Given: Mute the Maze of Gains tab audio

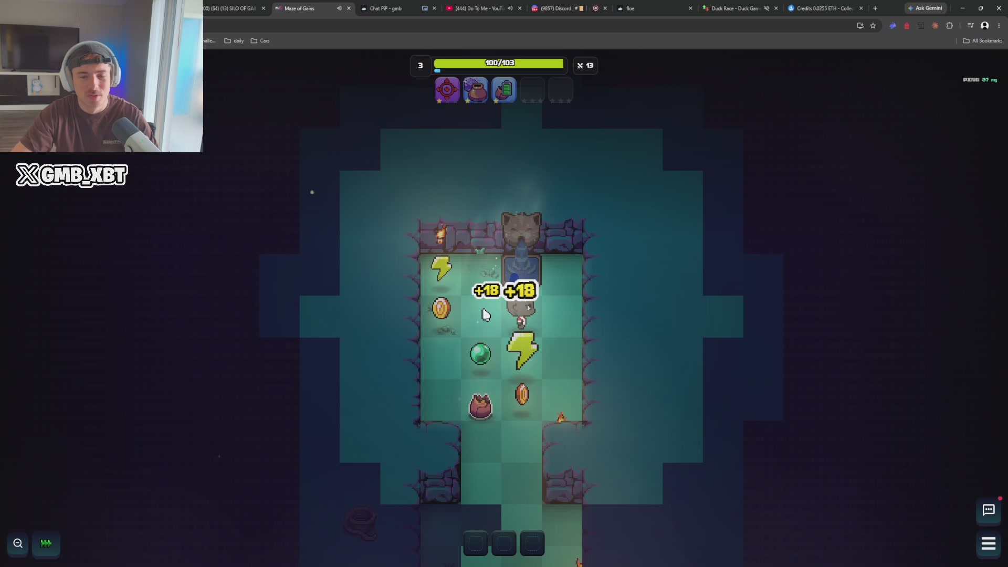Looking at the screenshot, I should tap(339, 8).
